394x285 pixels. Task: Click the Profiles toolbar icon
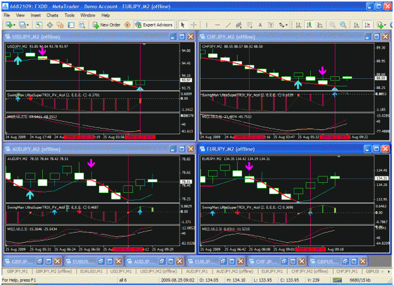22,25
